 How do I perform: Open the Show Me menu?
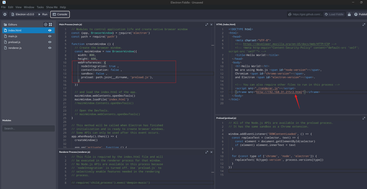(x=52, y=7)
